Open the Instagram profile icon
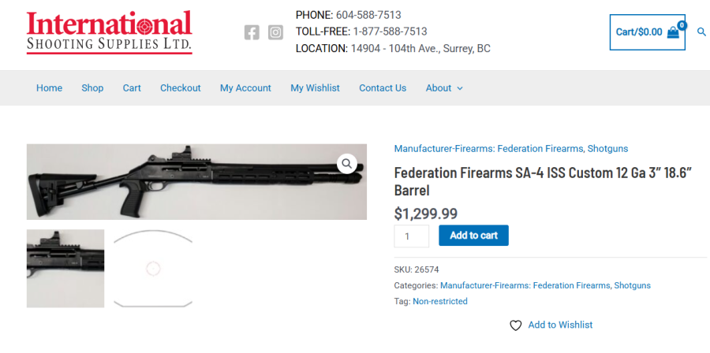Screen dimensions: 710x353 pos(275,32)
